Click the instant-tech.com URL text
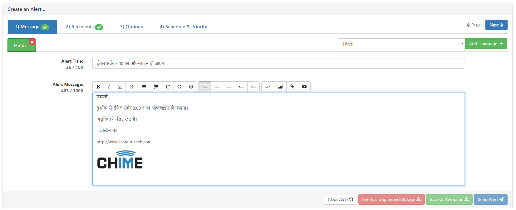 pyautogui.click(x=124, y=142)
